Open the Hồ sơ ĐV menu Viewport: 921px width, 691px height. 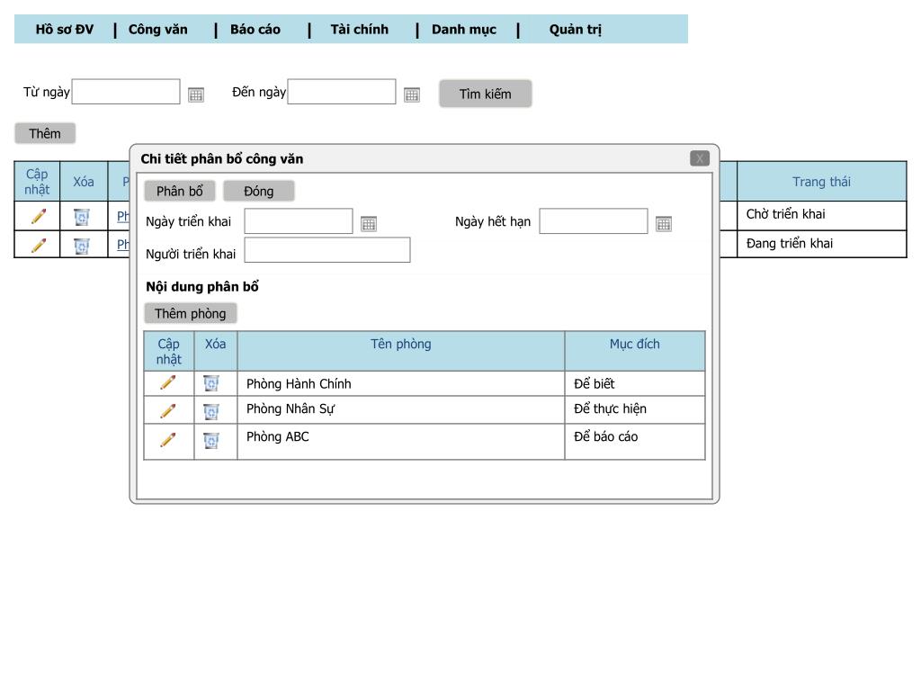click(65, 30)
